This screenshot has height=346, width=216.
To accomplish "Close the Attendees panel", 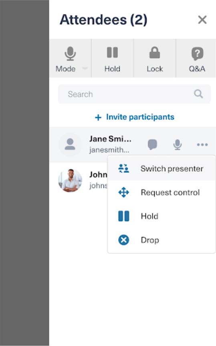I will point(202,20).
